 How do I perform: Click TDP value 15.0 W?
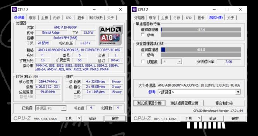click(x=88, y=32)
